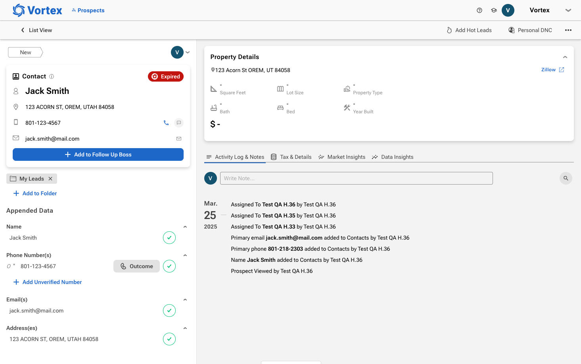Open the three-dots more options menu
The image size is (581, 364).
(568, 30)
